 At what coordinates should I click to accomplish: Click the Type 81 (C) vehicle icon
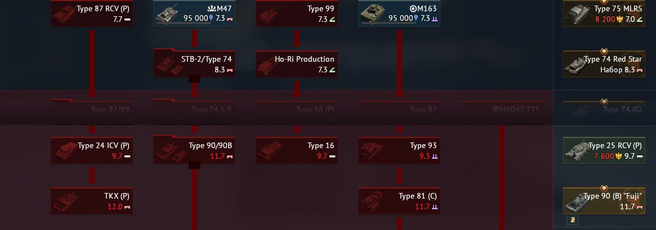coord(372,202)
